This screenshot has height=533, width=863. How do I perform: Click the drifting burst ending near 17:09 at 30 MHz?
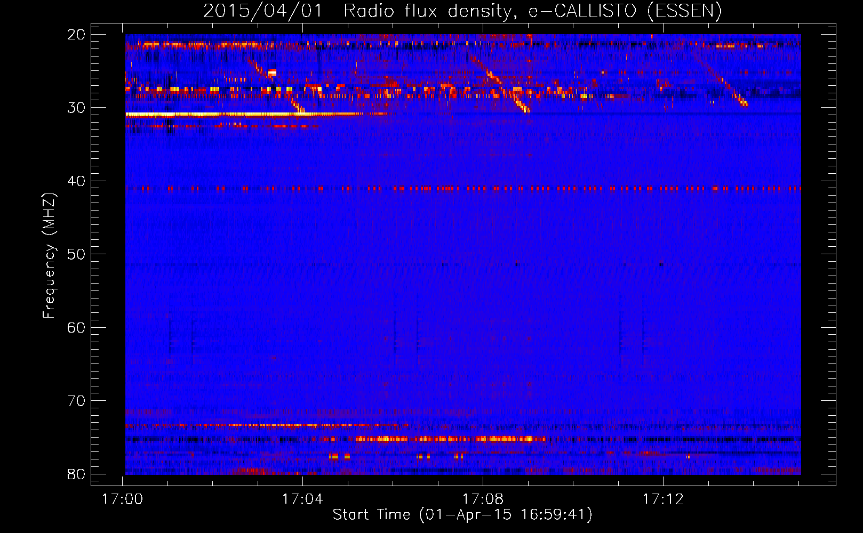click(499, 84)
